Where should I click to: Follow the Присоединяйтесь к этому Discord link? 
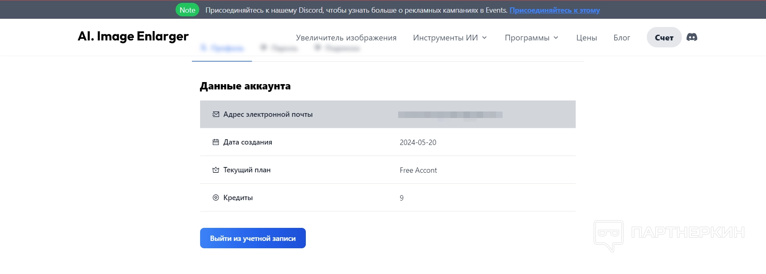point(554,10)
